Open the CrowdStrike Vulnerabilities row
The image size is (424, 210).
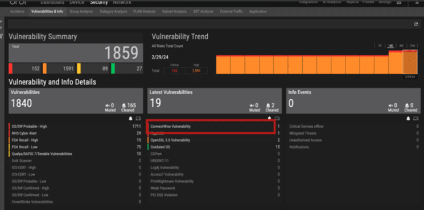pyautogui.click(x=75, y=202)
